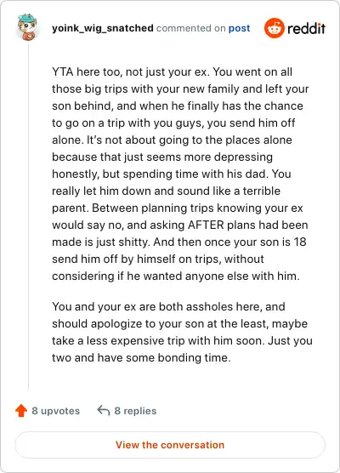Click the line "considering if he wanted anyone else"
Image resolution: width=340 pixels, height=473 pixels.
(x=176, y=276)
